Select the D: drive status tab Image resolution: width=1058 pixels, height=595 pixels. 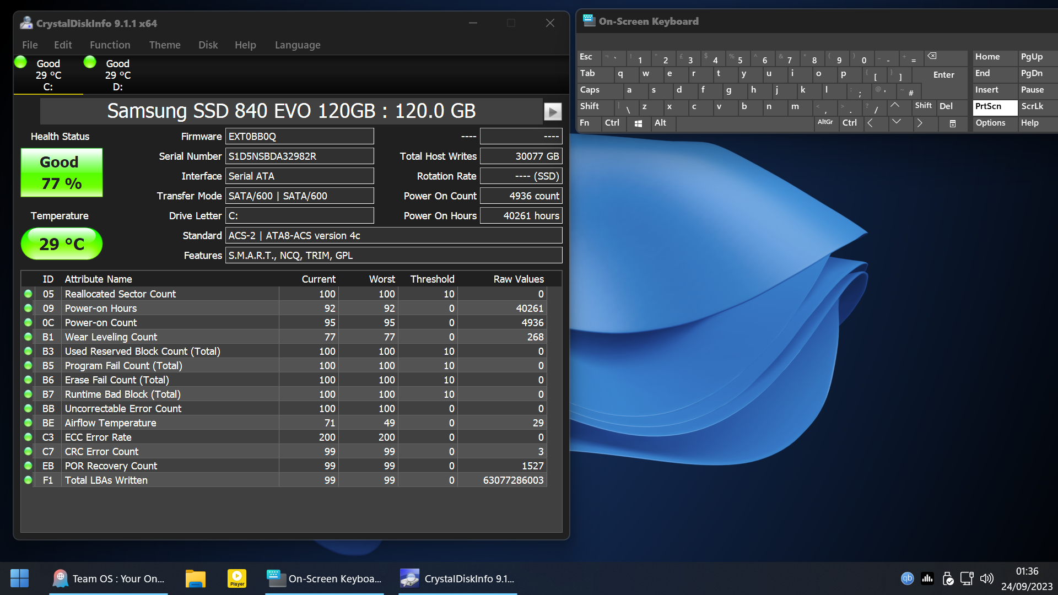(x=118, y=75)
